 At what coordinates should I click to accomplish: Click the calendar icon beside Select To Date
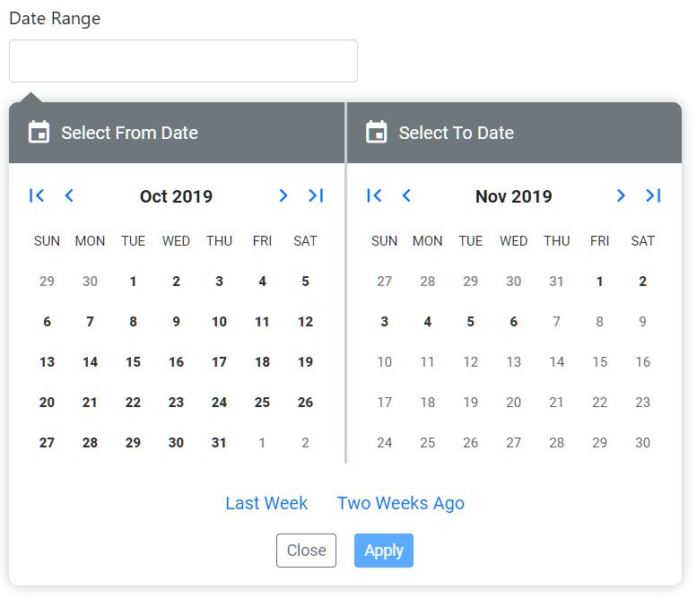[377, 133]
